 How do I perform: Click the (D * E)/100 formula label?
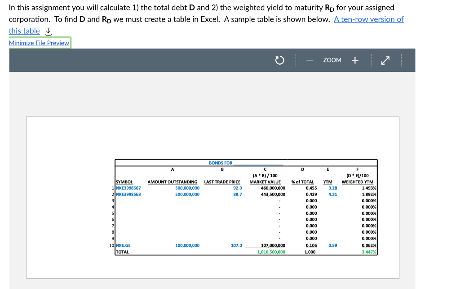tap(357, 175)
